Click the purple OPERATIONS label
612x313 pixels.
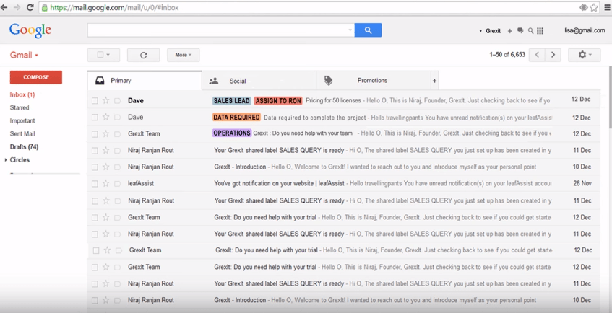(x=232, y=133)
